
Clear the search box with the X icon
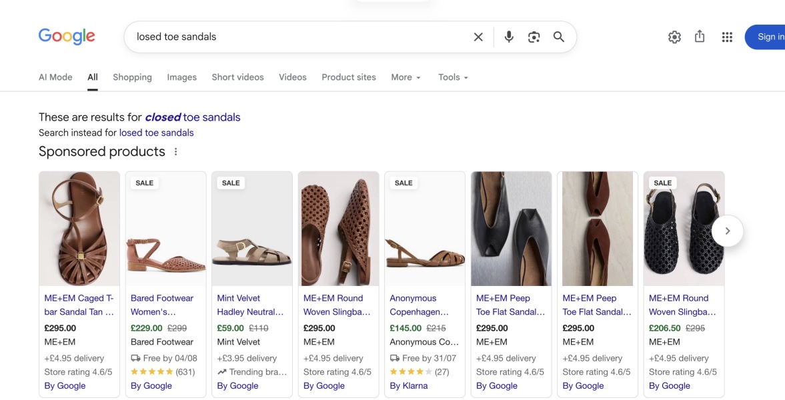click(478, 37)
